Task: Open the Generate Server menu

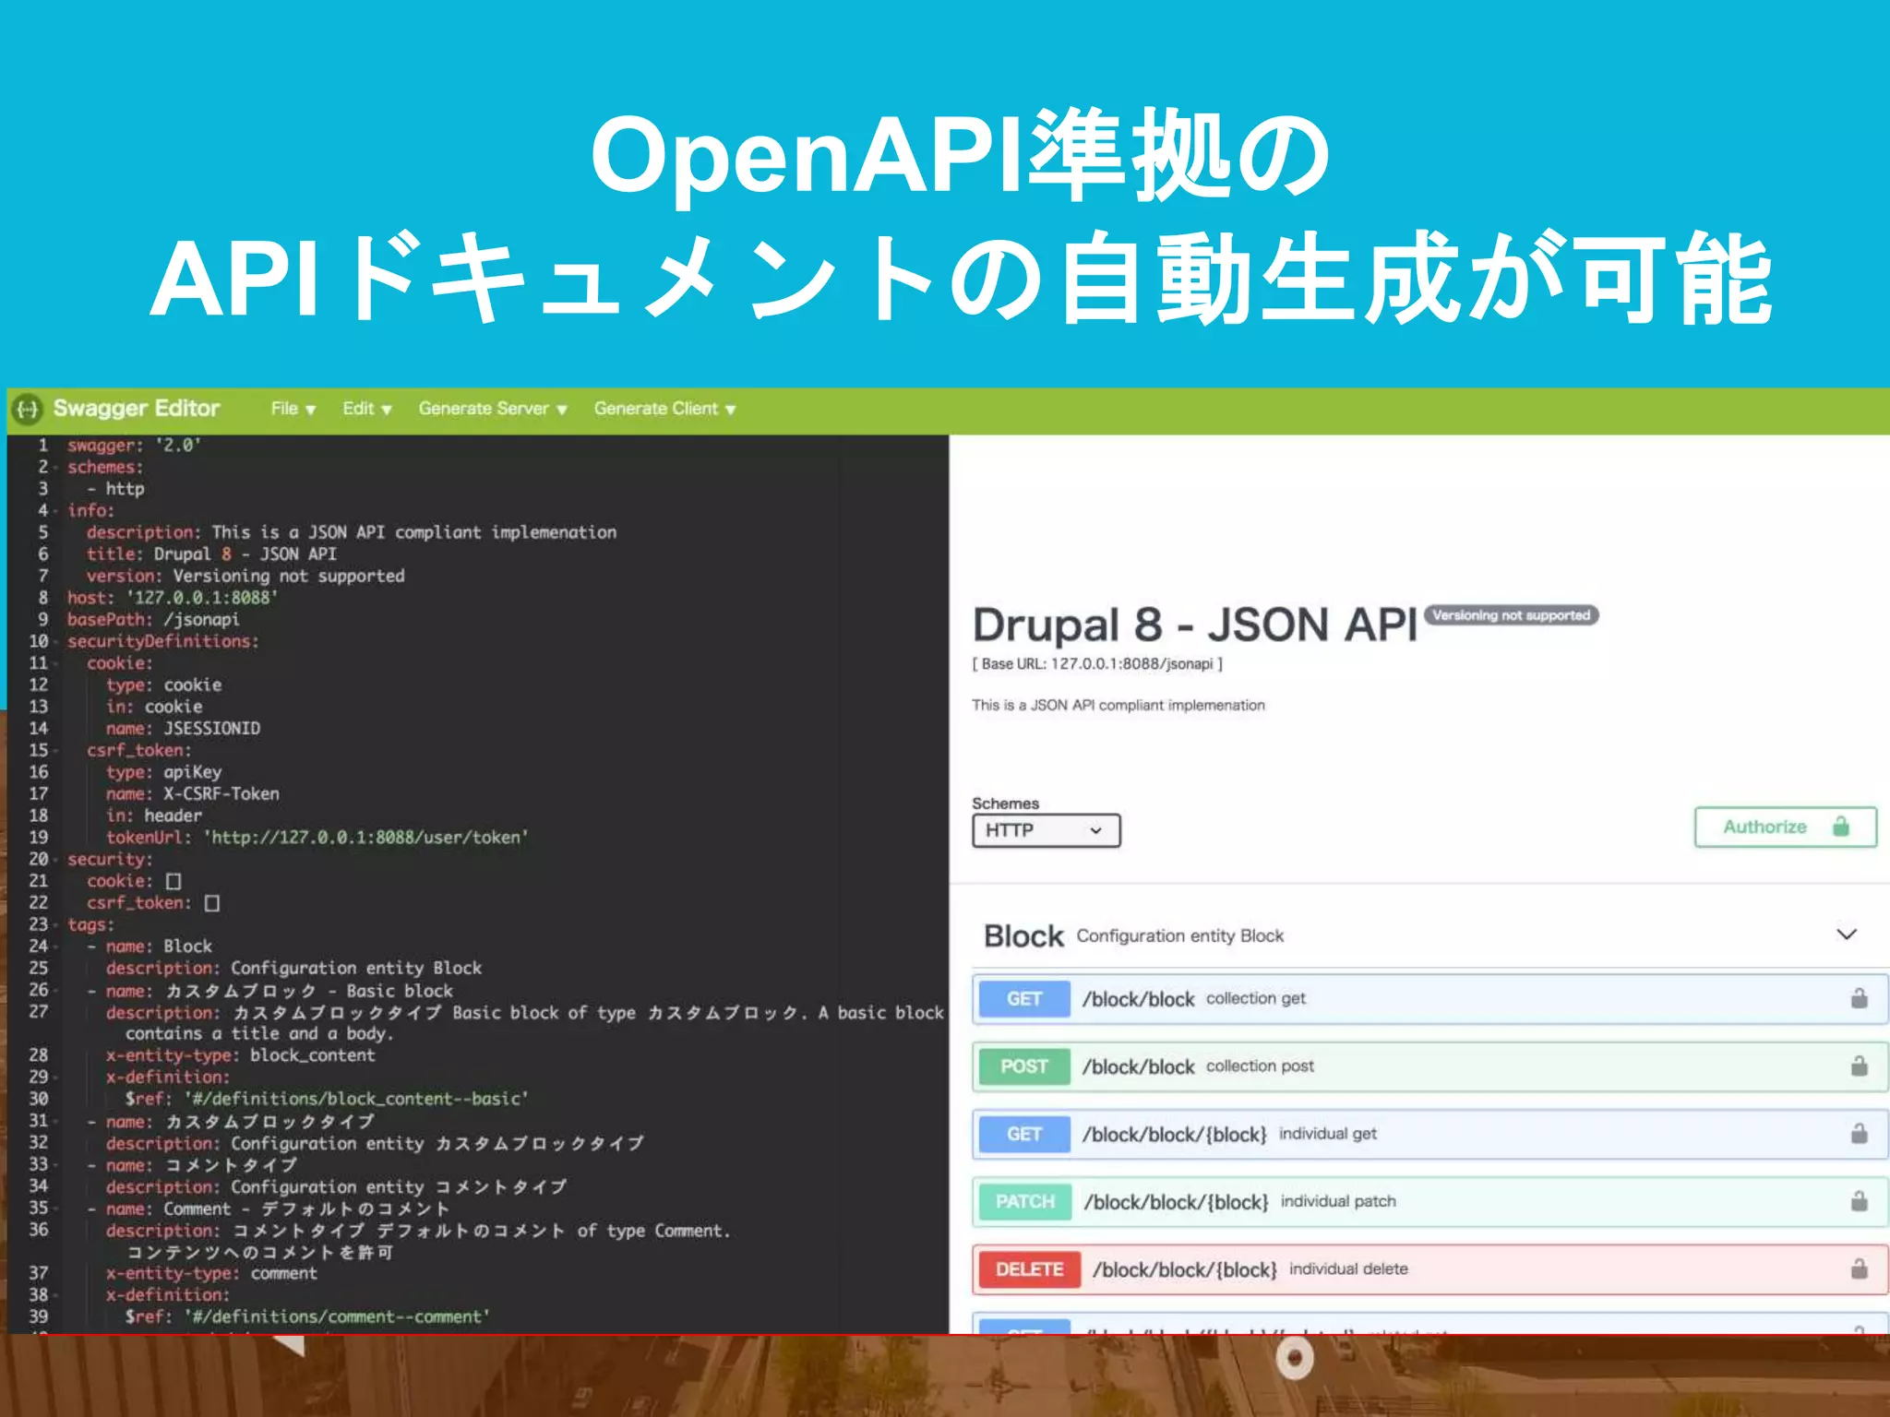Action: (x=493, y=409)
